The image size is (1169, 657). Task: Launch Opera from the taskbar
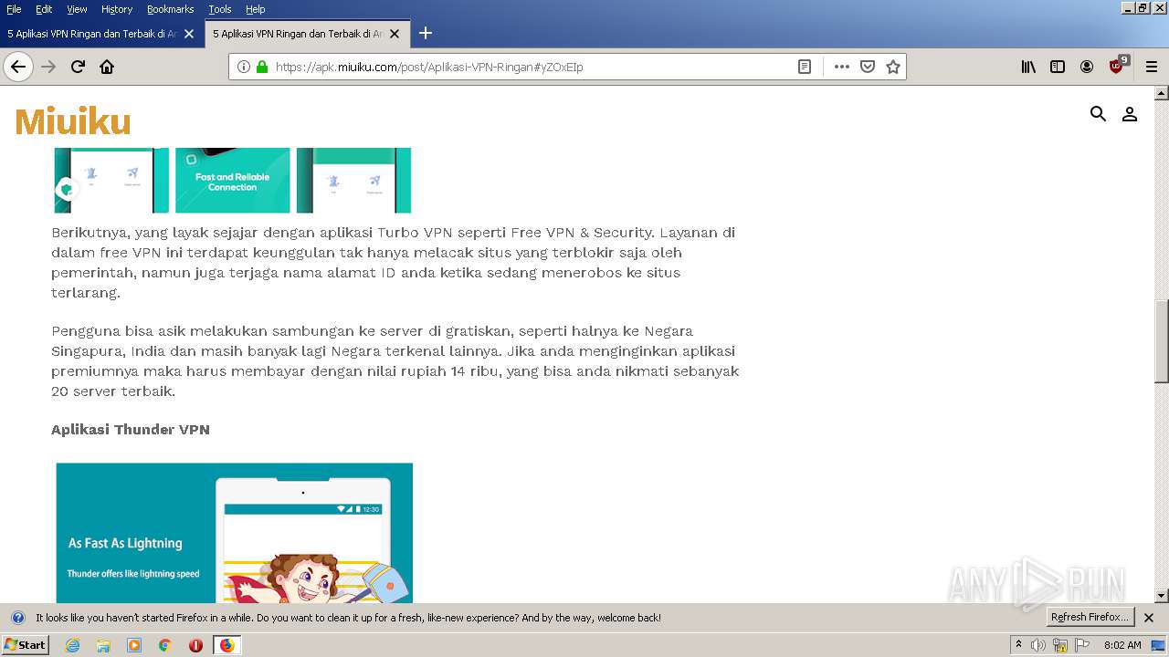click(x=195, y=645)
